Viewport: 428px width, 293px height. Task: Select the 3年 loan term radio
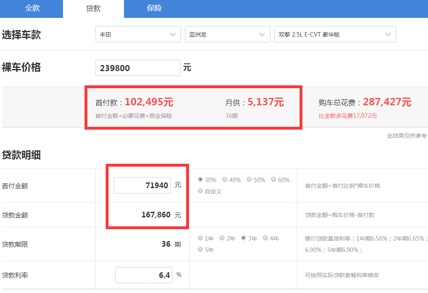tap(243, 238)
